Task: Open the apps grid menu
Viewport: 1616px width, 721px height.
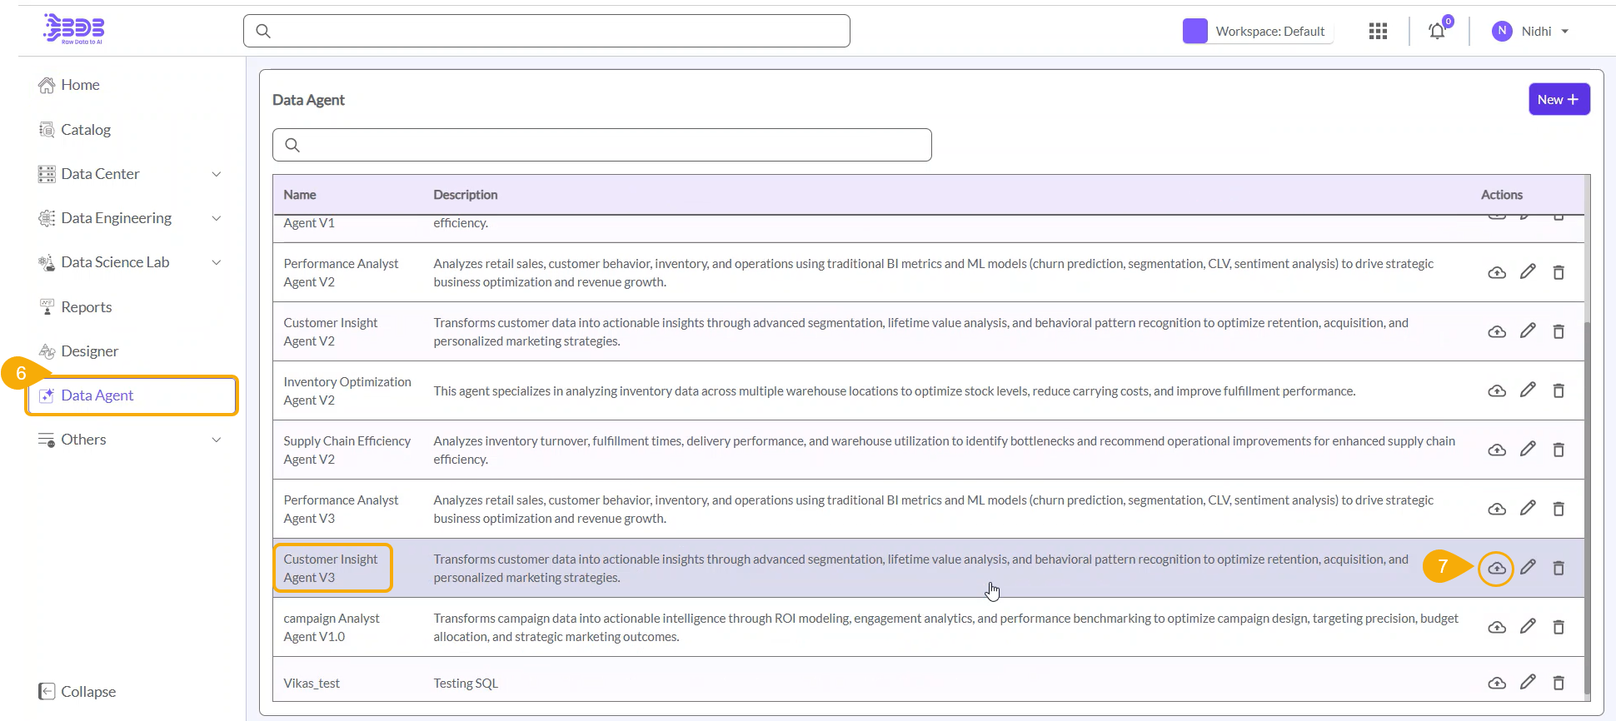Action: (x=1378, y=32)
